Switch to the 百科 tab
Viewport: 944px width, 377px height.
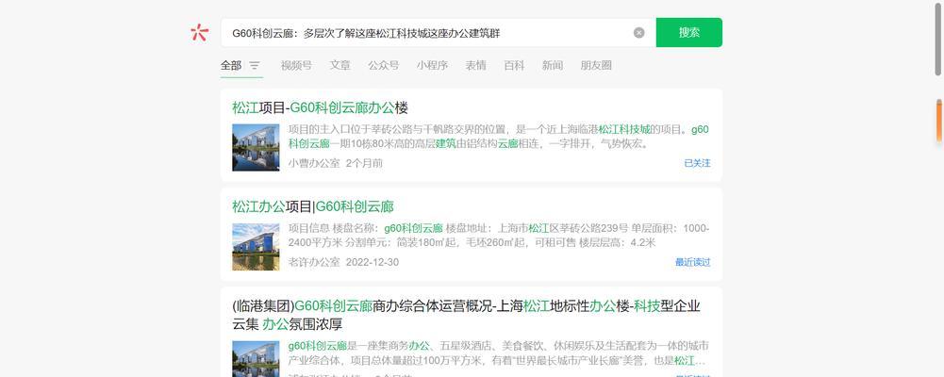pyautogui.click(x=514, y=66)
